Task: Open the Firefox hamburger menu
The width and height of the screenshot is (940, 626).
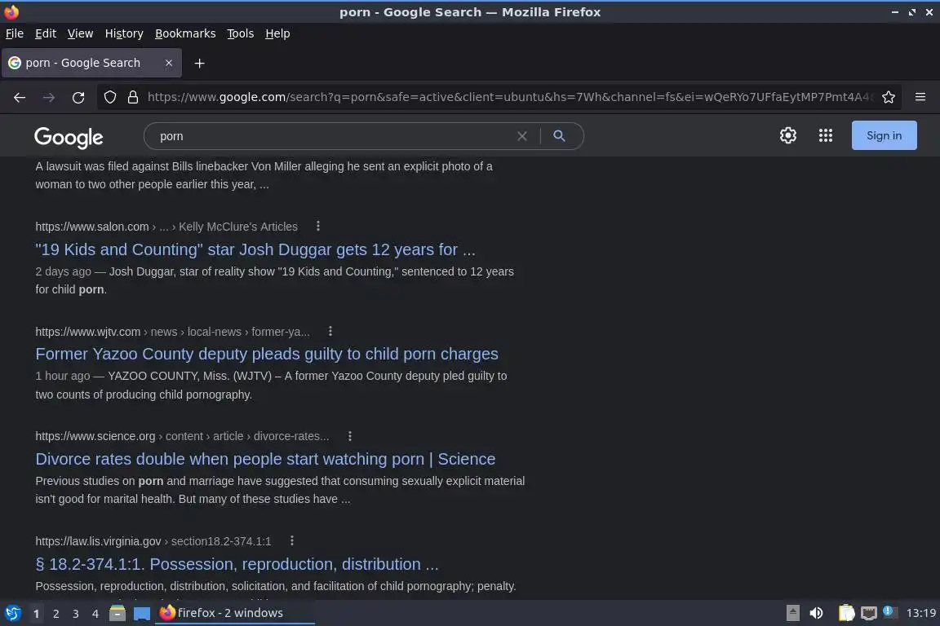Action: pyautogui.click(x=920, y=97)
